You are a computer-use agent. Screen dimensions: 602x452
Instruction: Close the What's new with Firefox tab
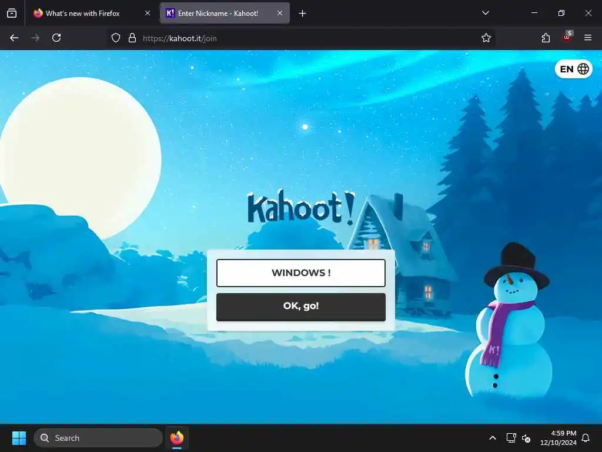coord(148,13)
